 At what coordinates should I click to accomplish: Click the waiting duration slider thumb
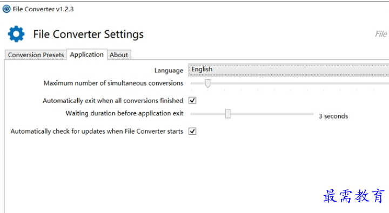pos(228,114)
